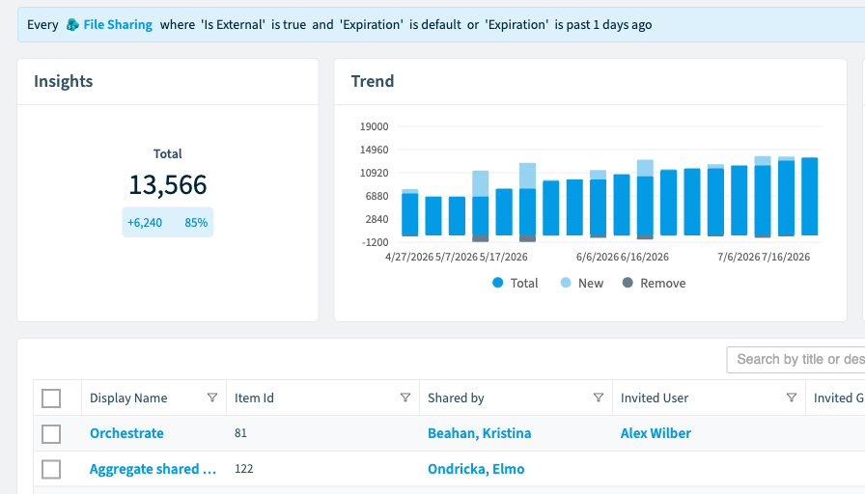Open the Item Id column filter
Image resolution: width=865 pixels, height=494 pixels.
[x=405, y=398]
